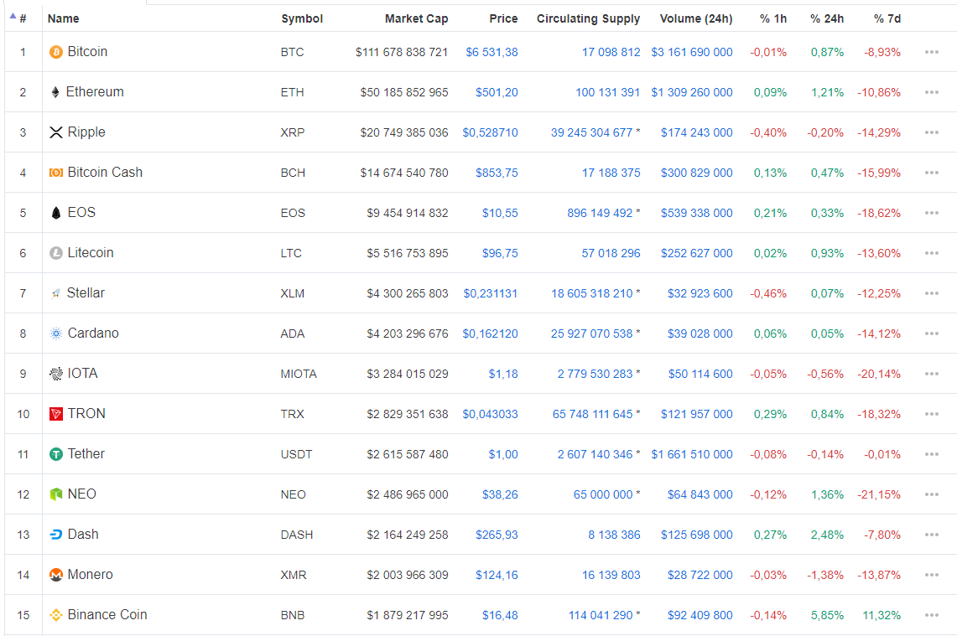
Task: Open the more options menu for Bitcoin
Action: 931,52
